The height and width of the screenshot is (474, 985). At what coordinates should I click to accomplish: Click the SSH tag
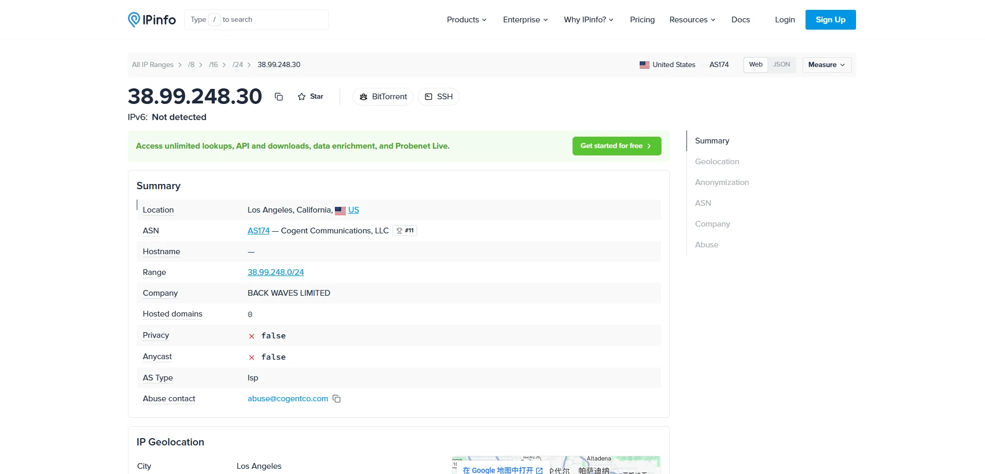(x=438, y=97)
